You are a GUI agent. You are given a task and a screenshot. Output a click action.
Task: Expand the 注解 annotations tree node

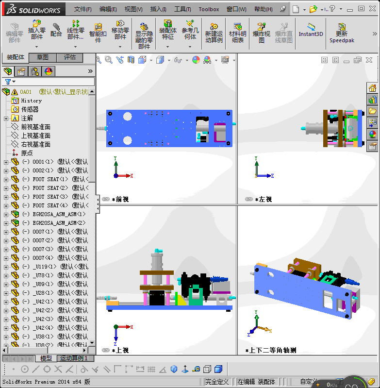coord(6,118)
